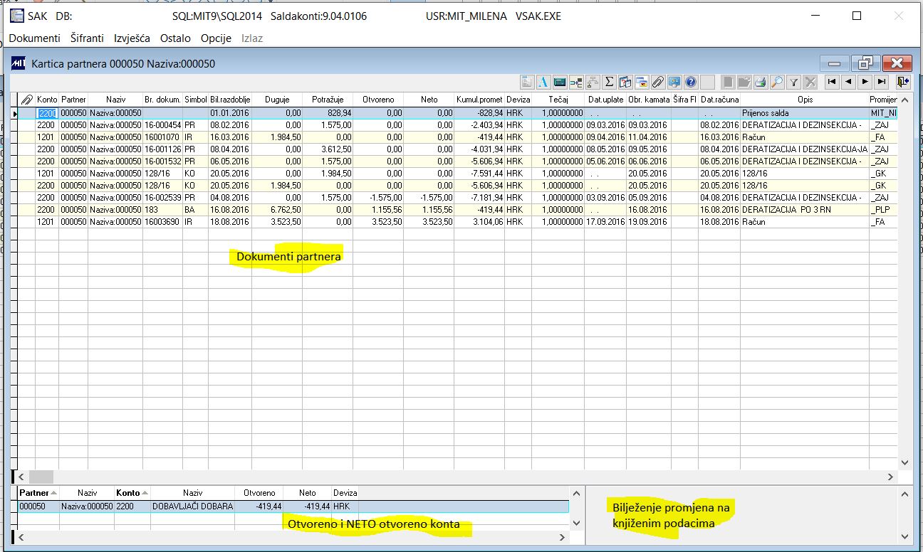Click the Br. dokum. column header

pyautogui.click(x=163, y=100)
